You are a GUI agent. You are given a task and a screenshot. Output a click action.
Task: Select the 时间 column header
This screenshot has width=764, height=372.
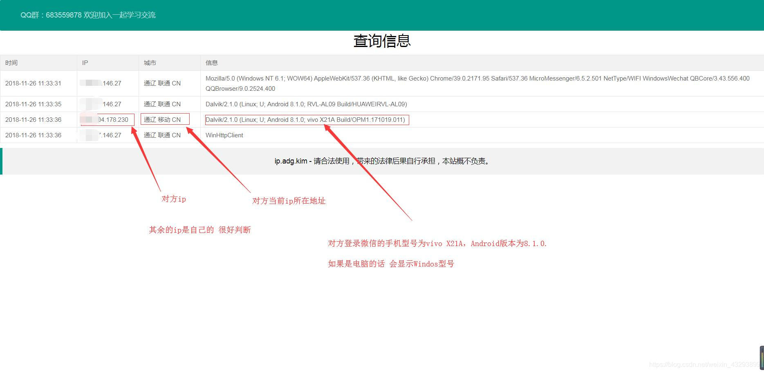[x=11, y=63]
